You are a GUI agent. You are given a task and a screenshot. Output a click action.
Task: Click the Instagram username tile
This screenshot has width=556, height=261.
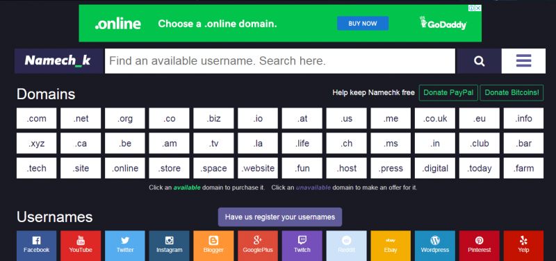169,246
